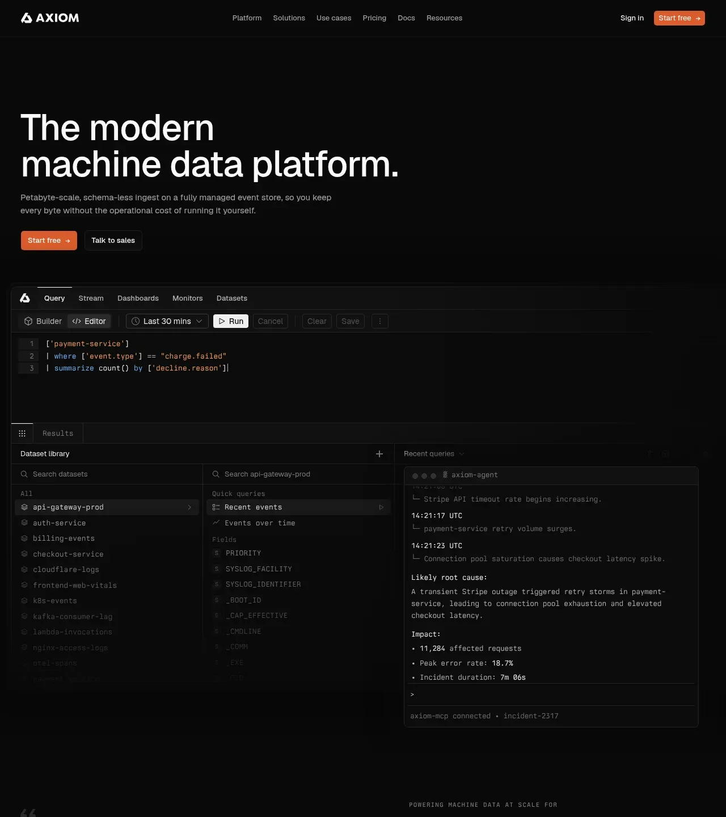Focus the Search api-gateway-prod field
The image size is (726, 817).
(298, 474)
